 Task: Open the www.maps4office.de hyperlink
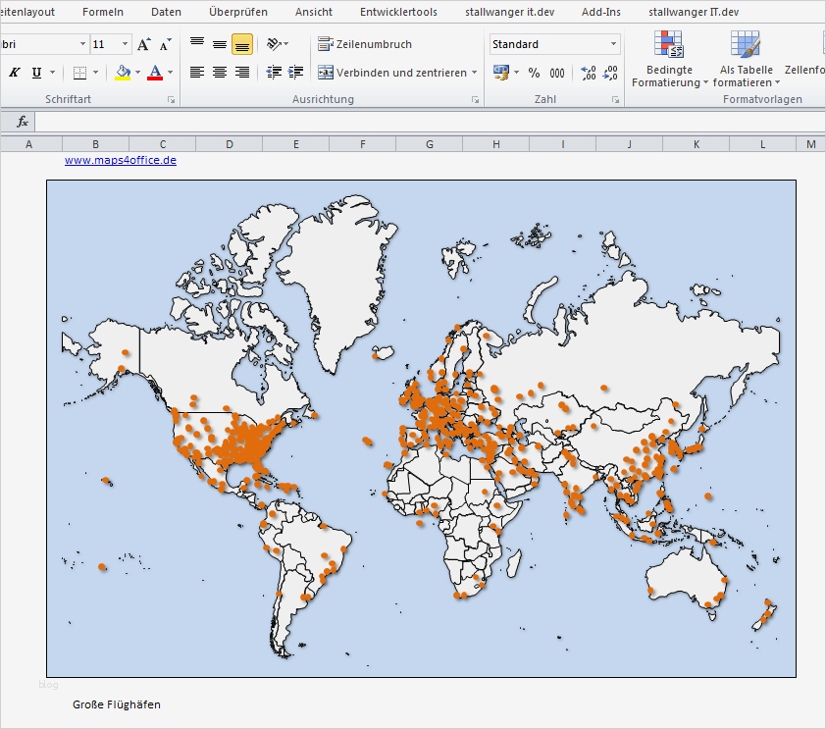[121, 160]
